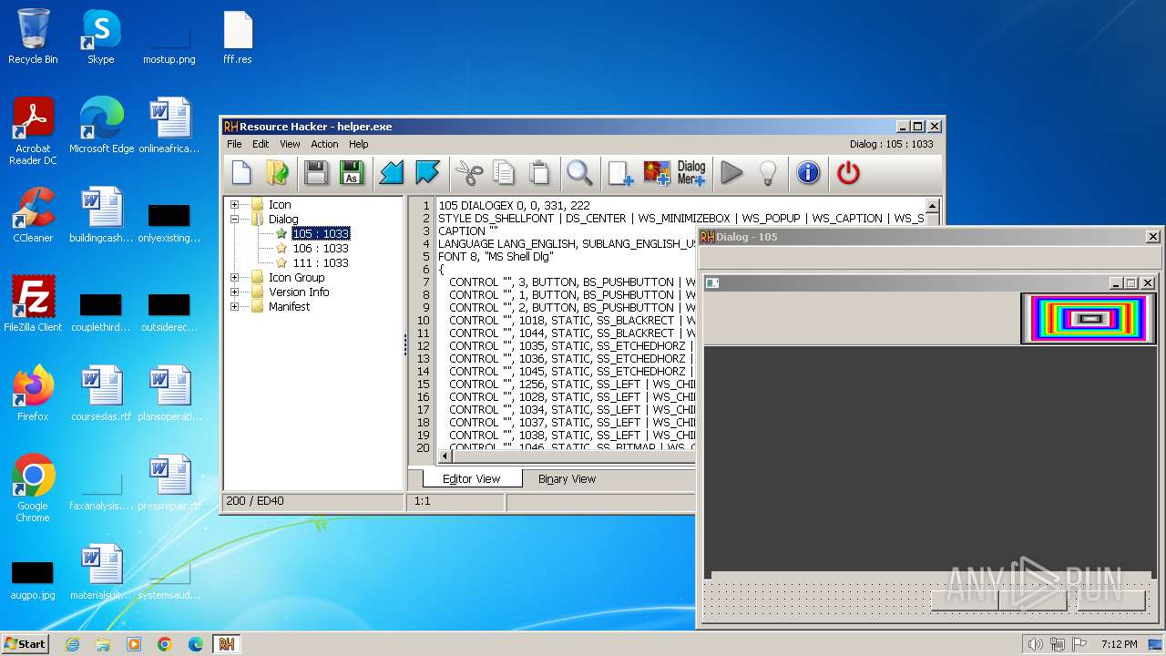The image size is (1166, 656).
Task: Click the middle blank button in dialog preview
Action: (1033, 600)
